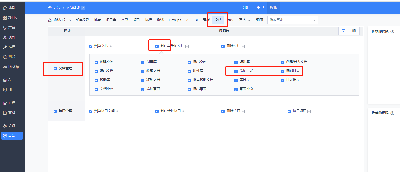Click the lock icon before 测试主管

click(x=50, y=20)
